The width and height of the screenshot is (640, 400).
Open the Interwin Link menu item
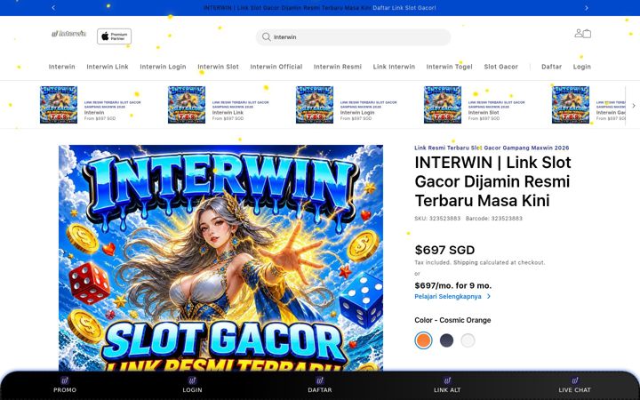coord(108,67)
